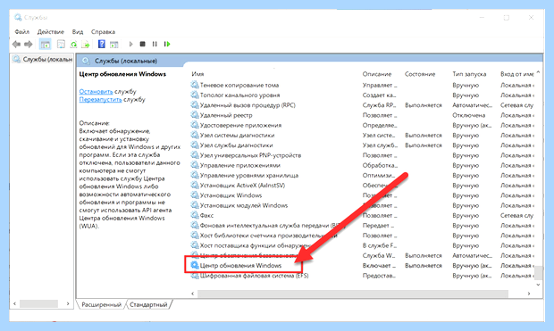
Task: Click the services list horizontal scrollbar
Action: (353, 294)
